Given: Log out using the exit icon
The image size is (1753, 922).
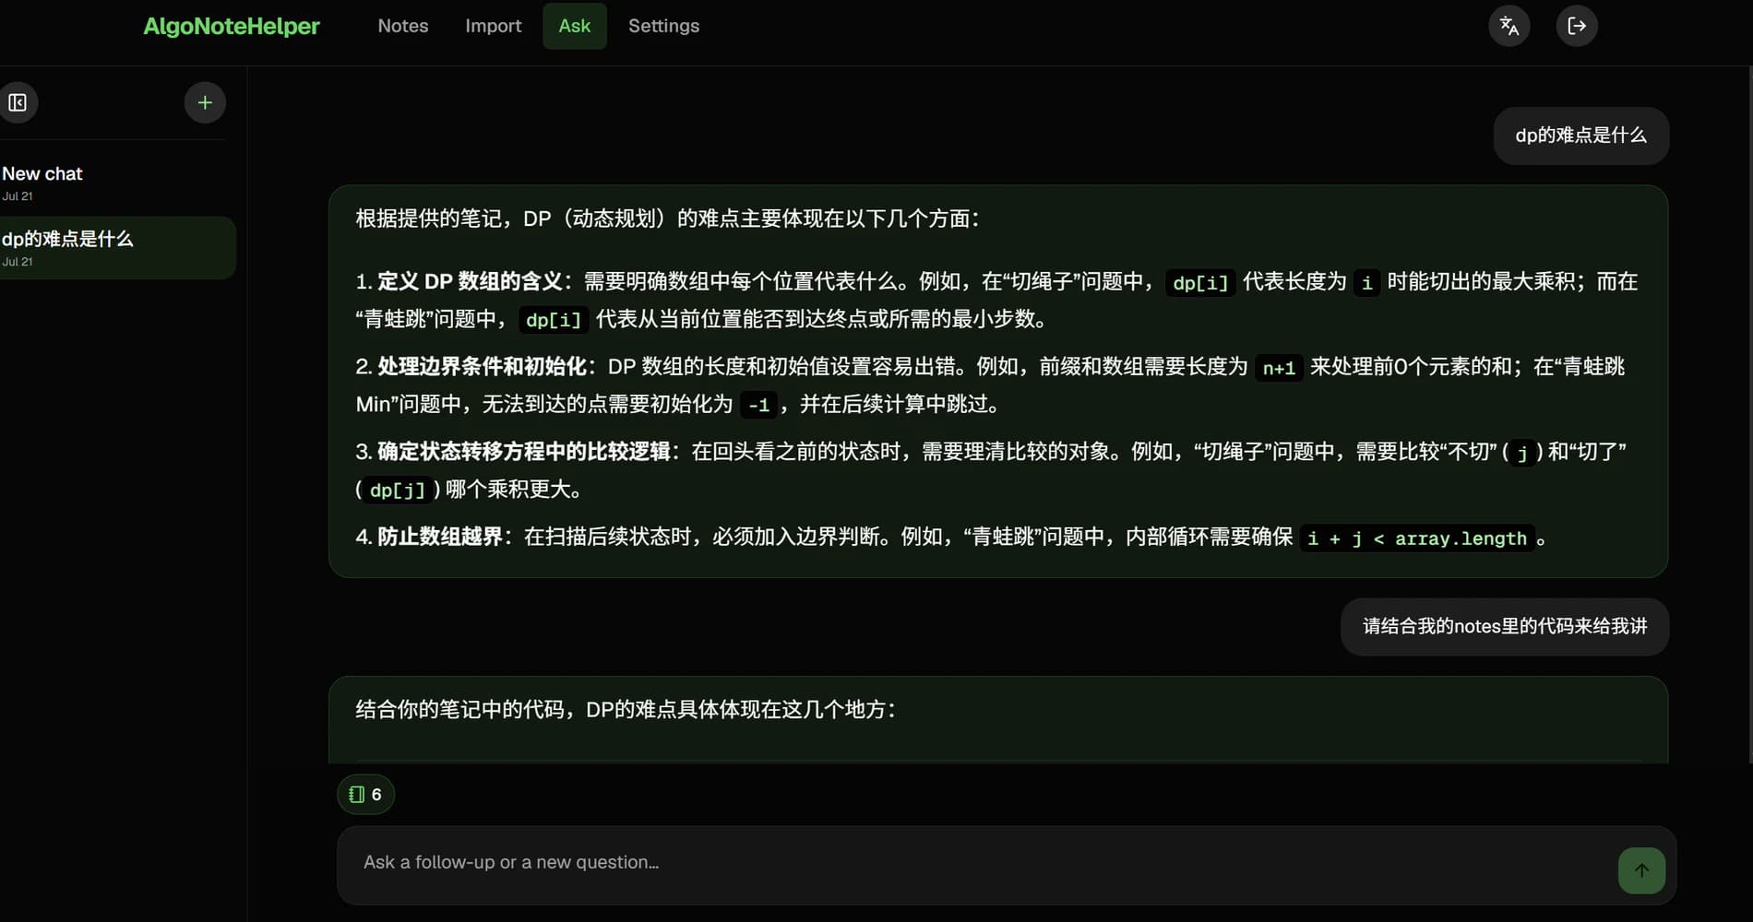Looking at the screenshot, I should [1577, 26].
